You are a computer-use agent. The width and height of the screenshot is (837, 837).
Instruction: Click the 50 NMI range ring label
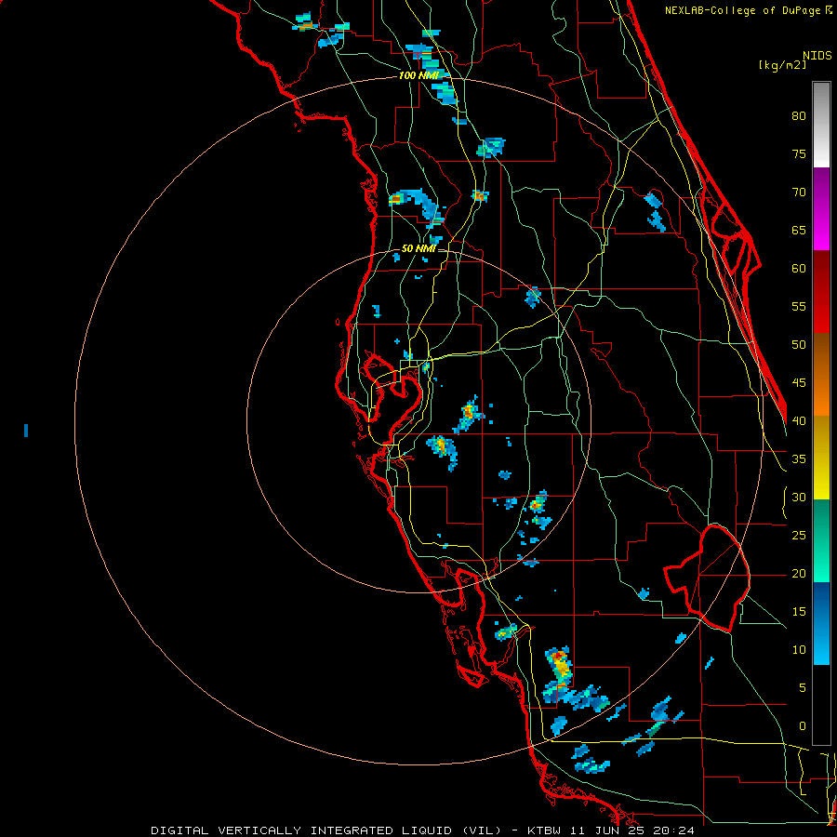point(418,248)
